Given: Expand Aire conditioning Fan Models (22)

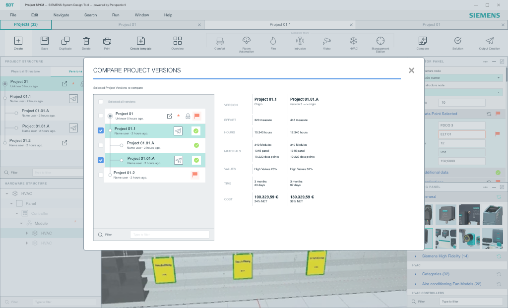Looking at the screenshot, I should [x=416, y=284].
